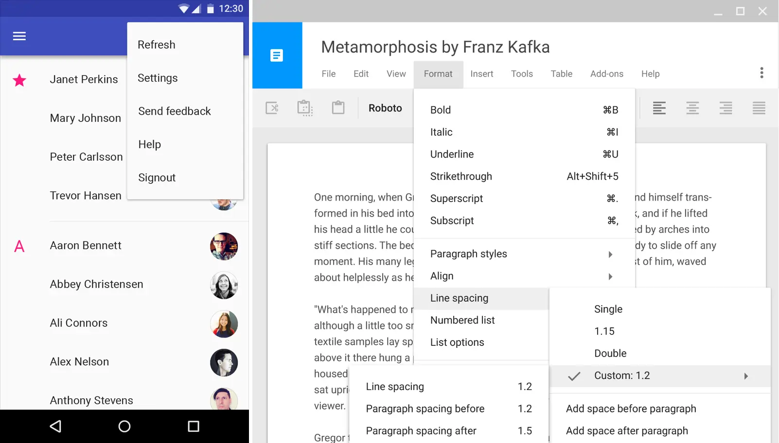
Task: Click the cut icon in the toolbar
Action: tap(272, 108)
